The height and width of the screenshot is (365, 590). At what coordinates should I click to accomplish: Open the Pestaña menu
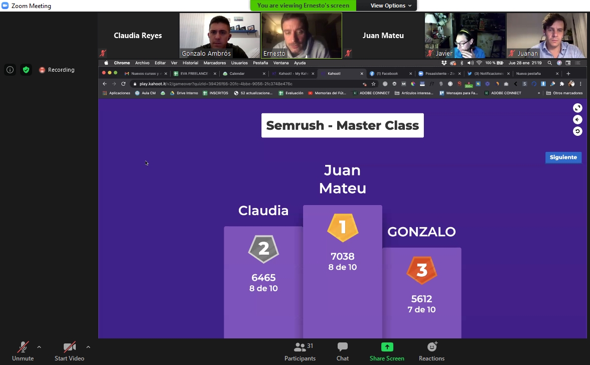pos(260,63)
